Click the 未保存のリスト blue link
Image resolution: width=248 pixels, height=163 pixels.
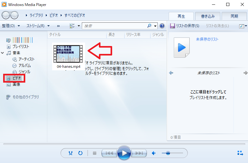[x=207, y=39]
